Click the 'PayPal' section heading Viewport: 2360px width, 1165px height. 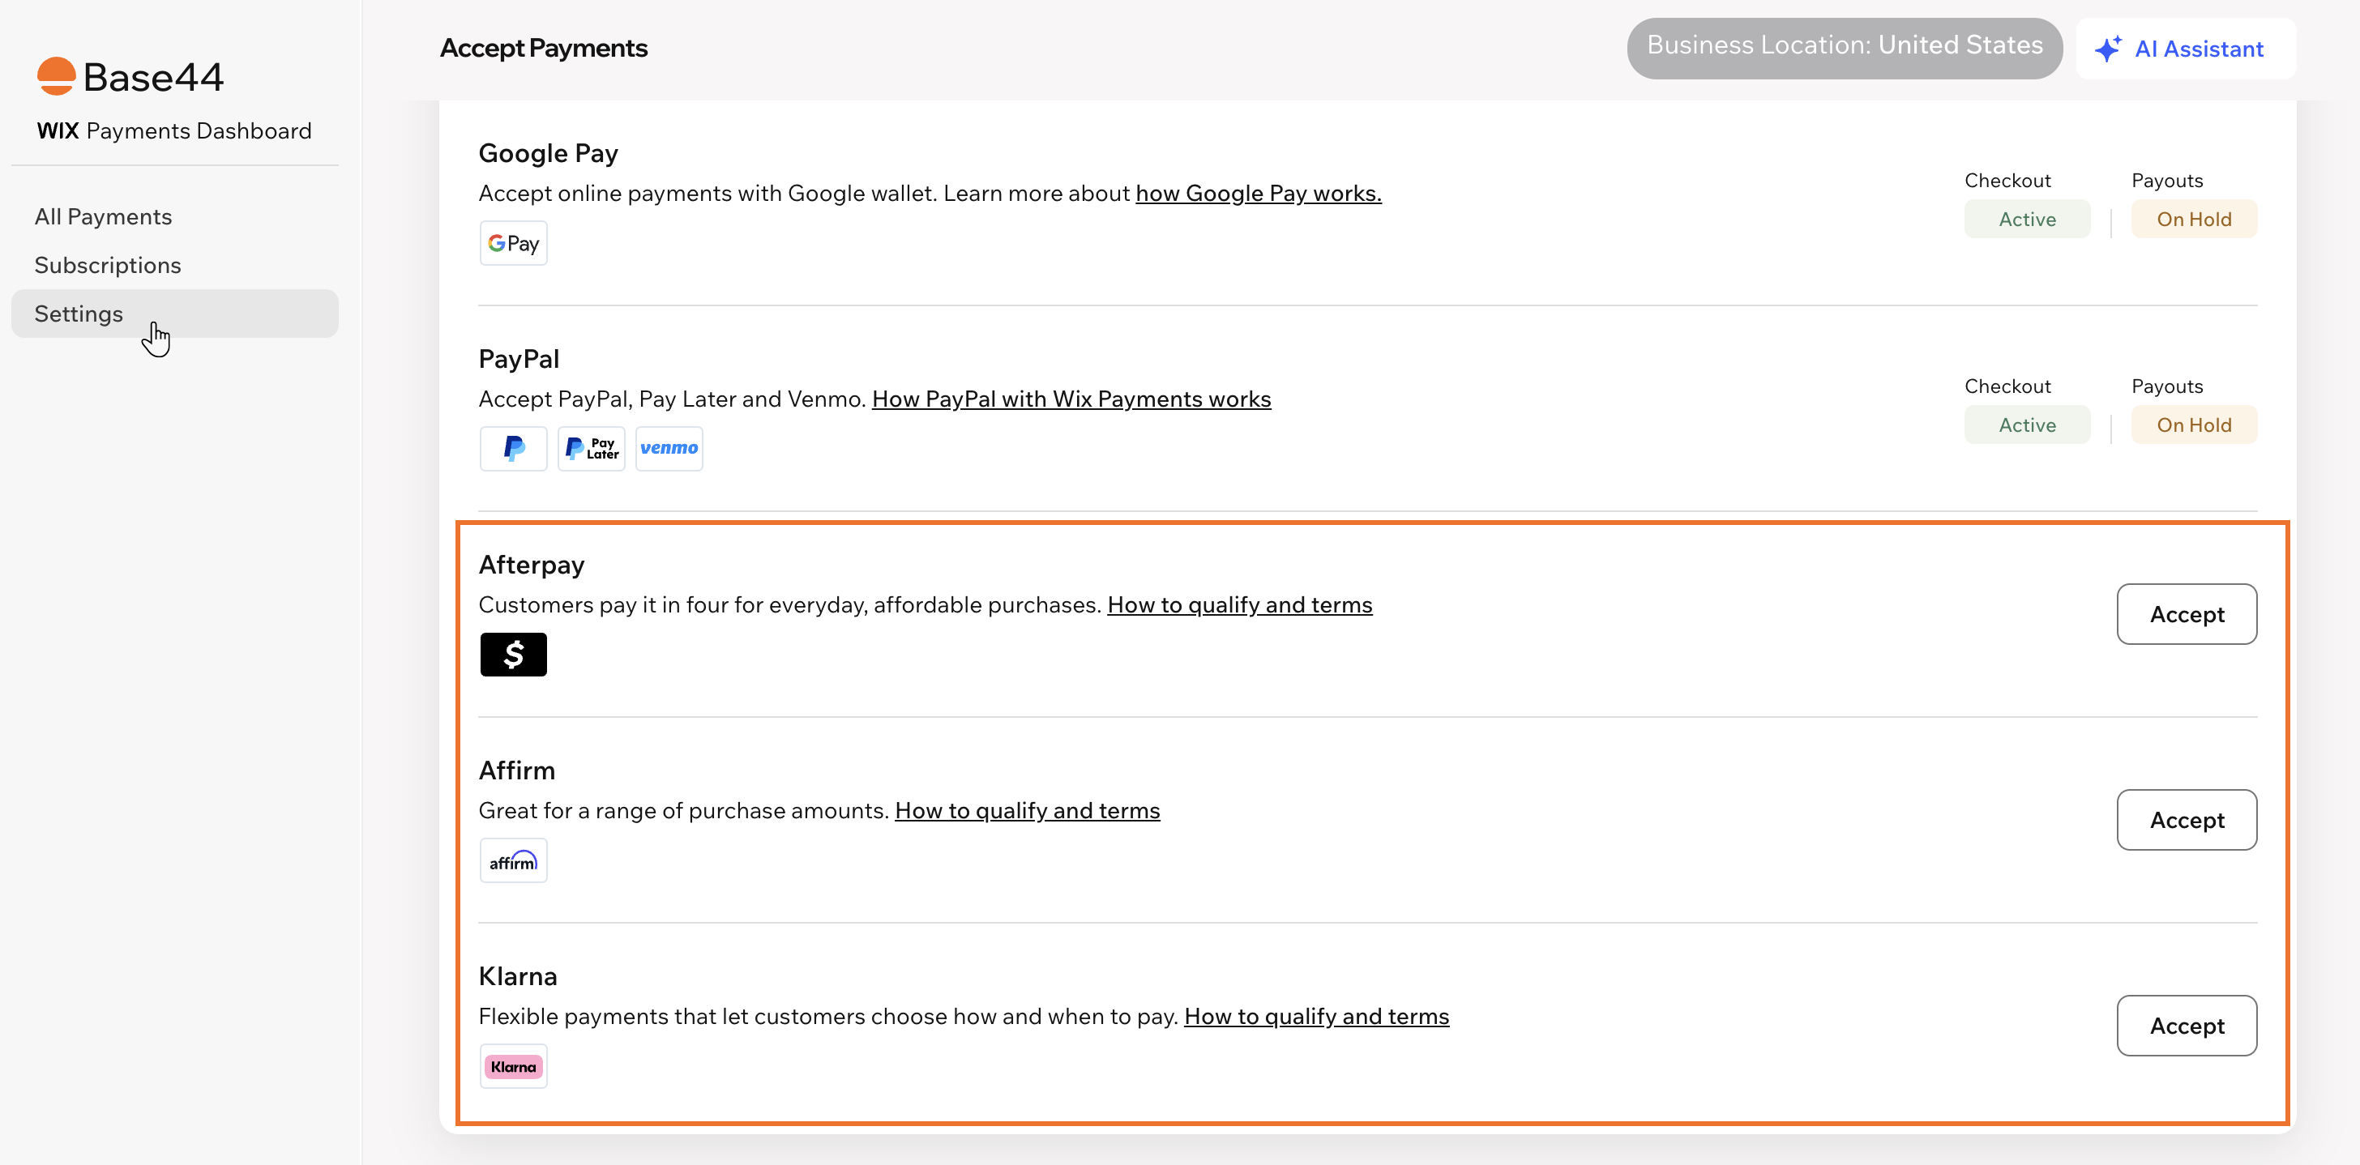pyautogui.click(x=519, y=359)
